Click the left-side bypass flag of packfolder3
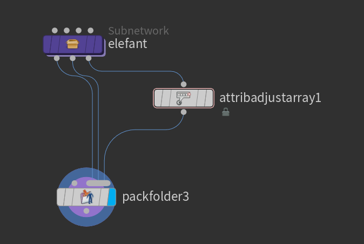 coord(61,197)
